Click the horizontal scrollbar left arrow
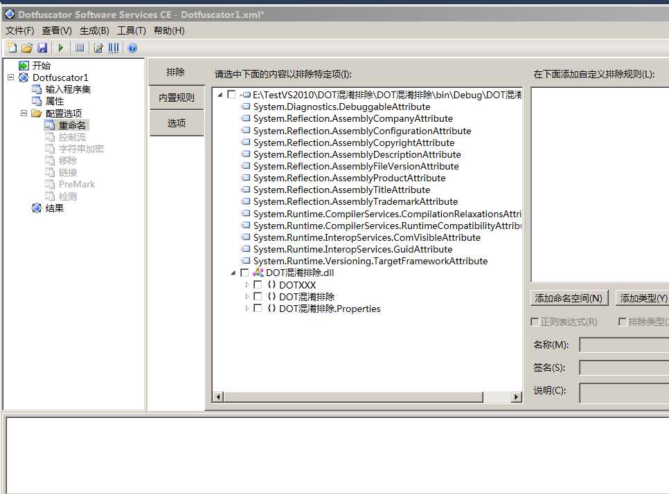669x494 pixels. 218,397
